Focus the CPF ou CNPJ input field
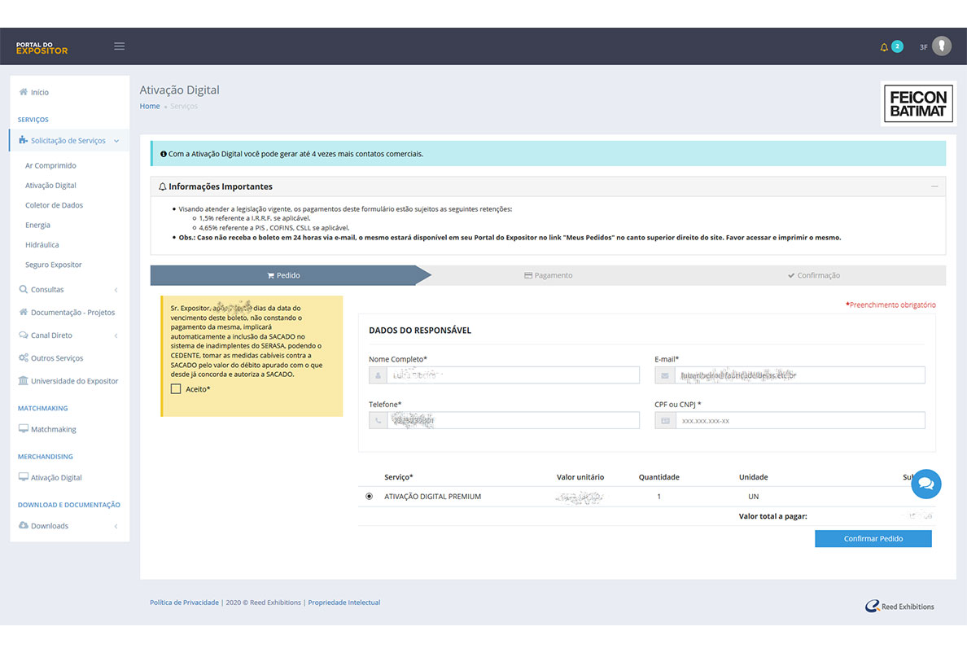This screenshot has width=967, height=653. (800, 420)
